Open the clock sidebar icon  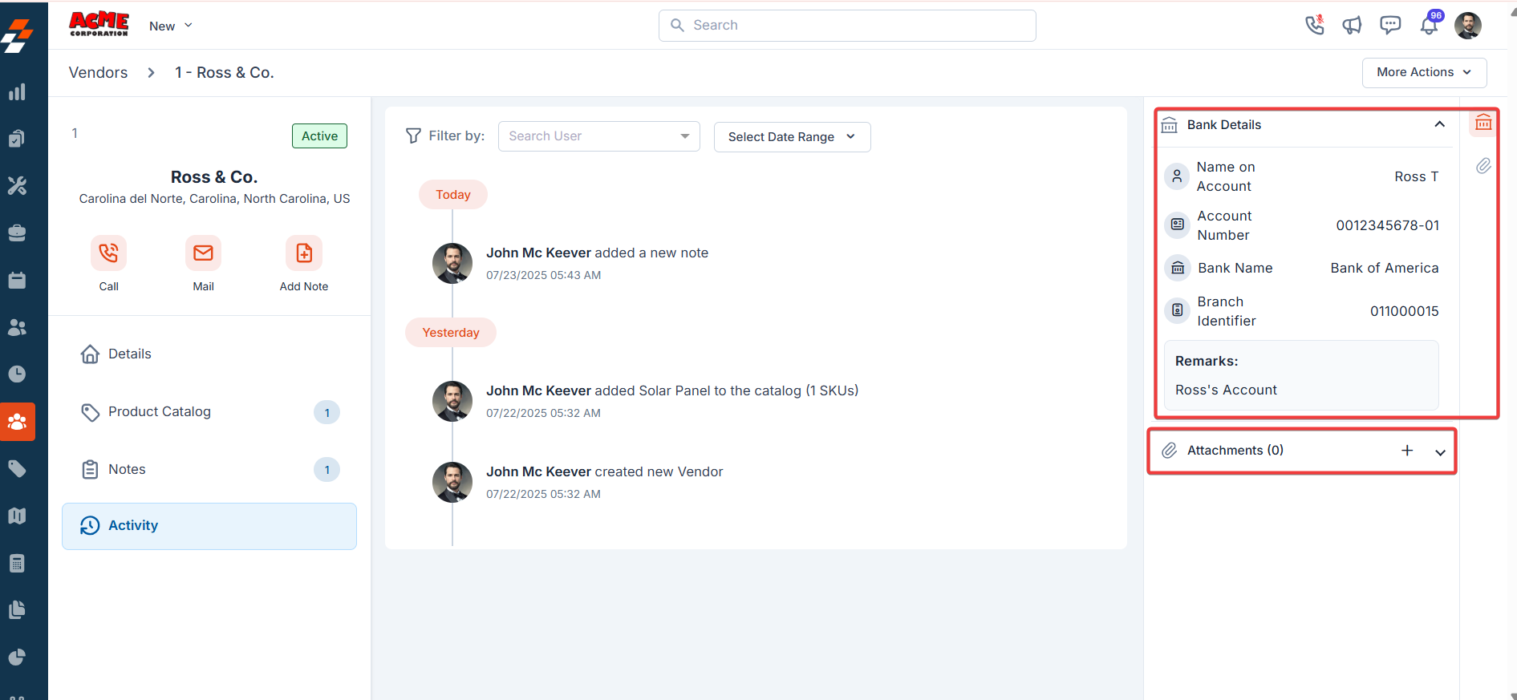(17, 374)
